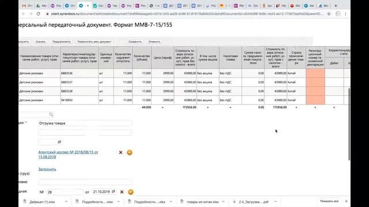The image size is (369, 207).
Task: Close the active browser tab
Action: [x=88, y=6]
